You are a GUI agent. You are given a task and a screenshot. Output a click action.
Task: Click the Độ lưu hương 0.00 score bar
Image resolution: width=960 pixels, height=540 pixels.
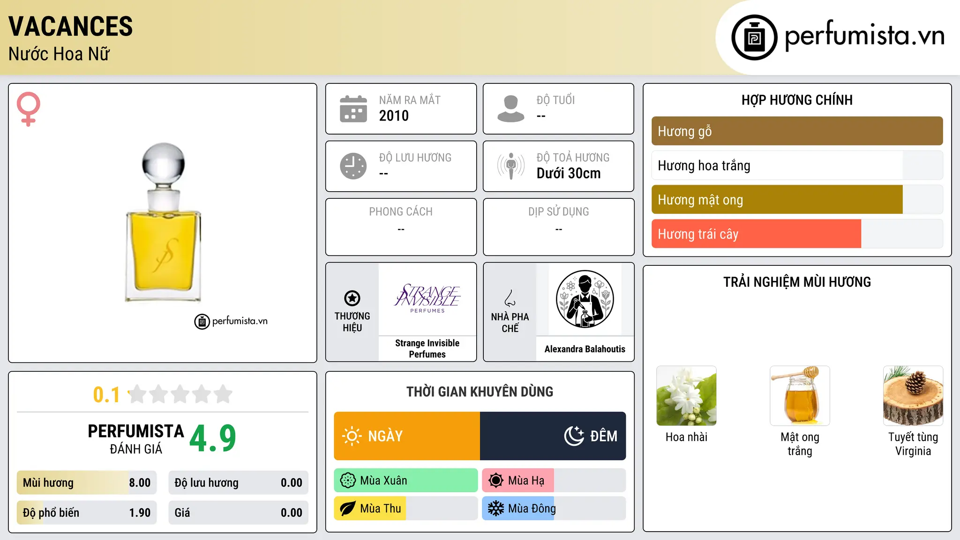[x=239, y=483]
